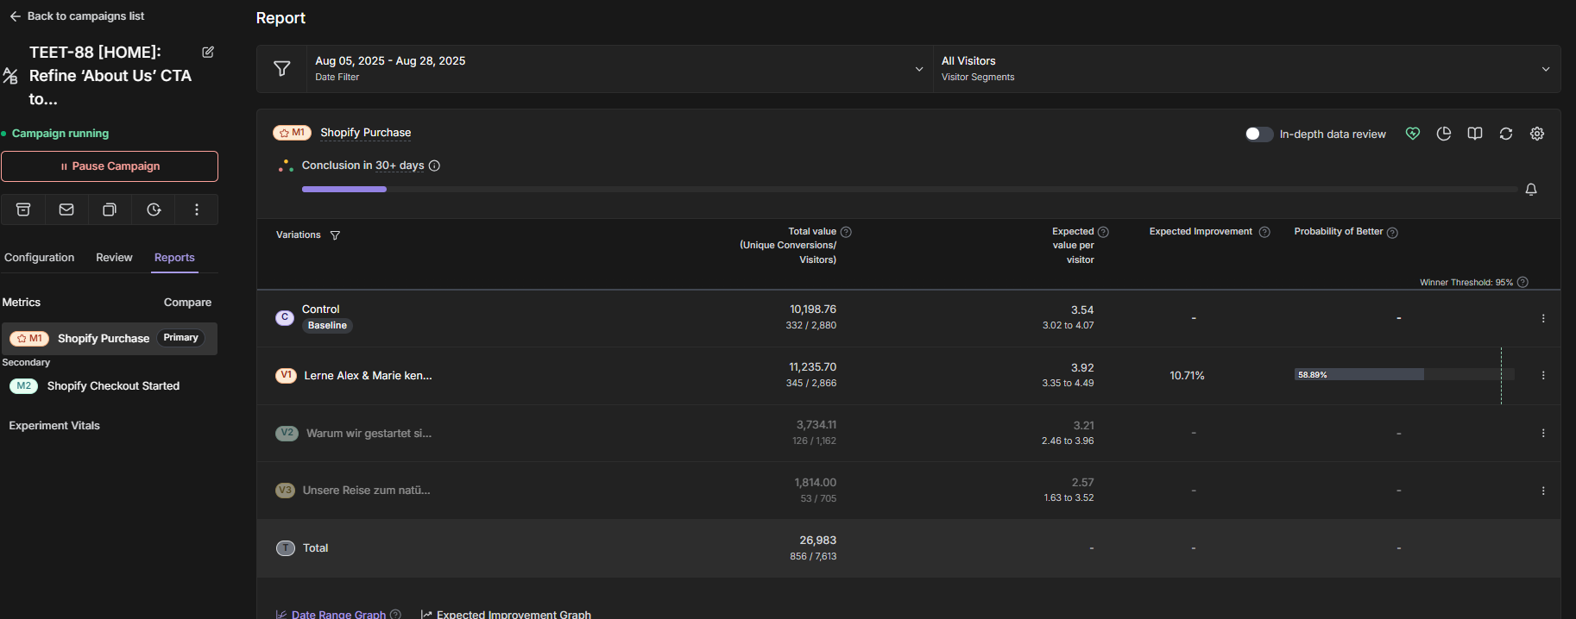Go back to campaigns list
The image size is (1576, 619).
click(x=77, y=16)
